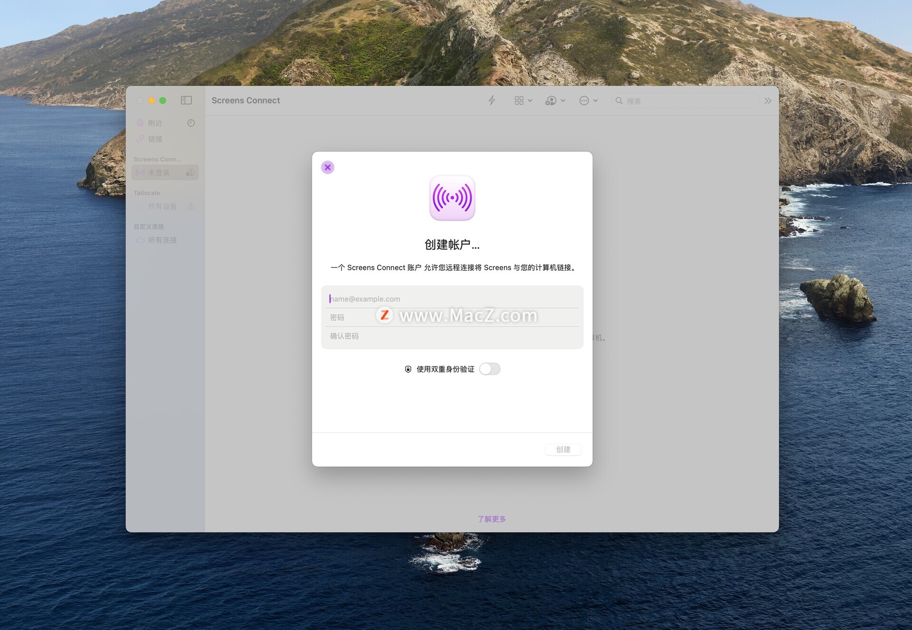
Task: Click the email address input field
Action: pos(451,299)
